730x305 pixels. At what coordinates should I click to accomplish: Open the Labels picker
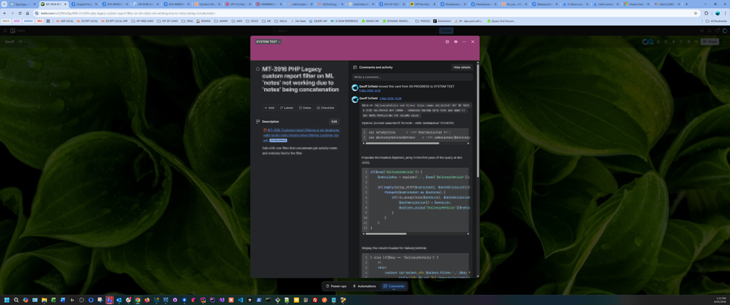286,108
